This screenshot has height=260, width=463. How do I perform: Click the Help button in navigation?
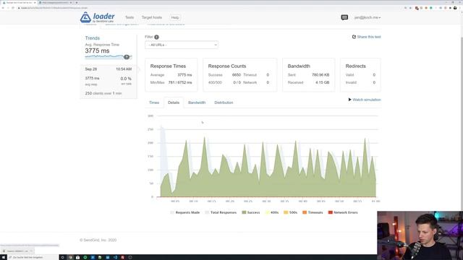click(x=175, y=17)
